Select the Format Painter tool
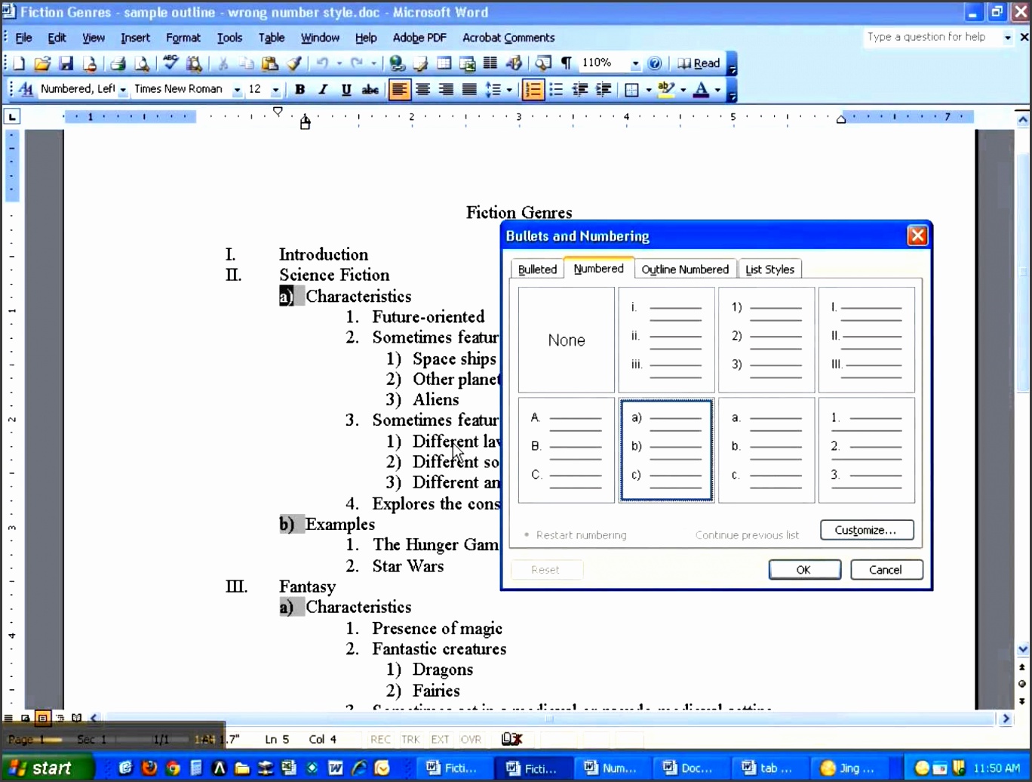The width and height of the screenshot is (1032, 782). (x=293, y=63)
